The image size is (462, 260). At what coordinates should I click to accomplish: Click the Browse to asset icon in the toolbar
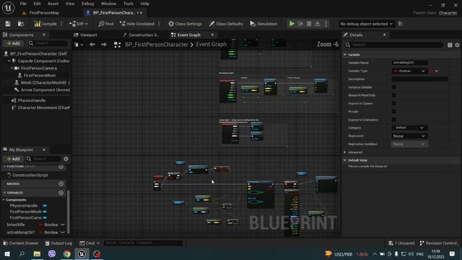21,24
